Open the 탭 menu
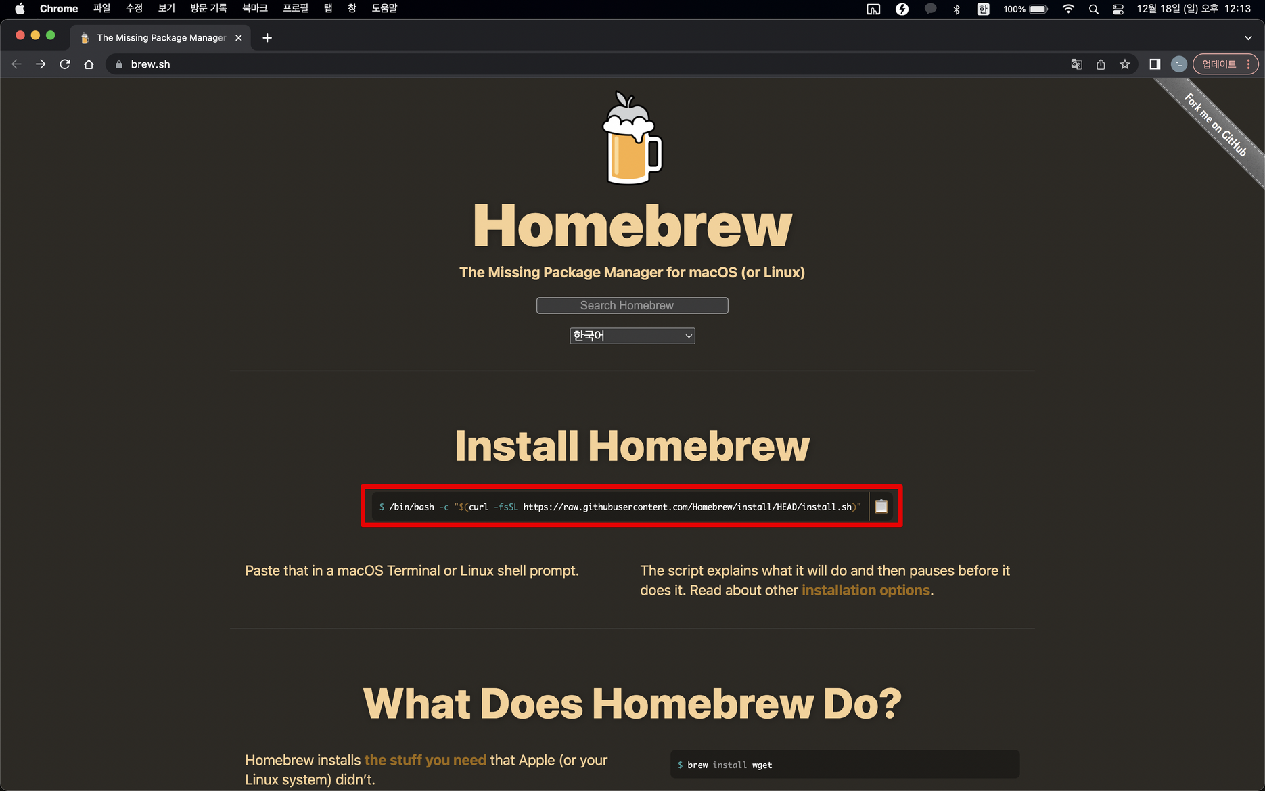The image size is (1265, 791). (x=328, y=9)
